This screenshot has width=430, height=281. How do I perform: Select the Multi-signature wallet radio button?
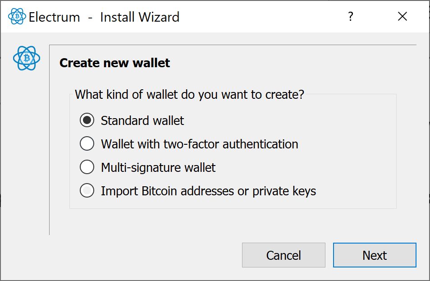coord(87,167)
